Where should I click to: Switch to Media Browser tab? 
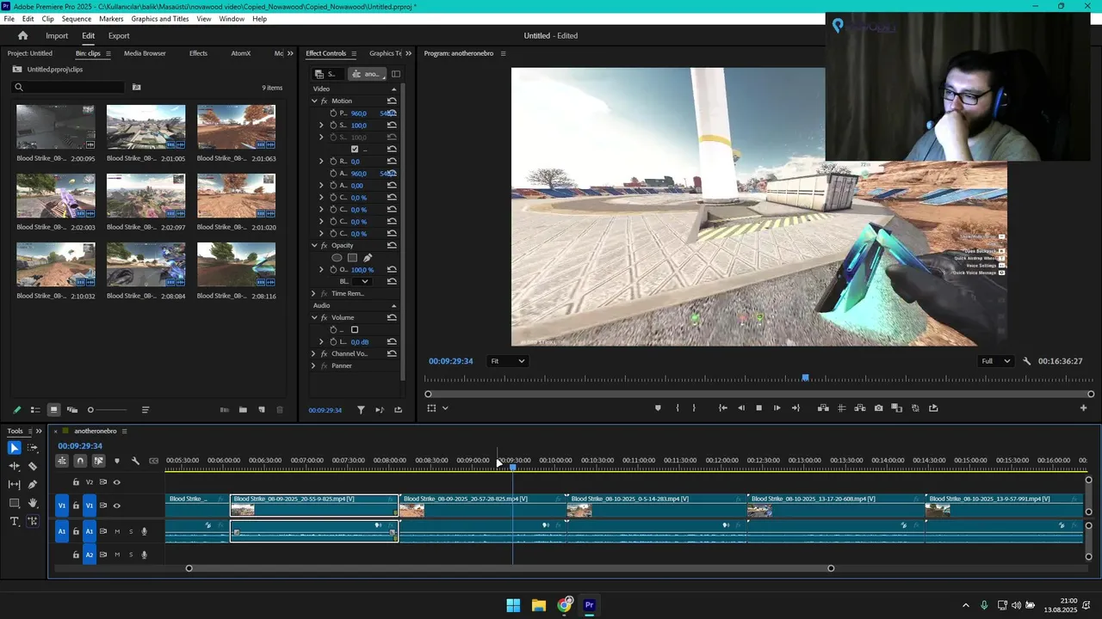click(145, 53)
